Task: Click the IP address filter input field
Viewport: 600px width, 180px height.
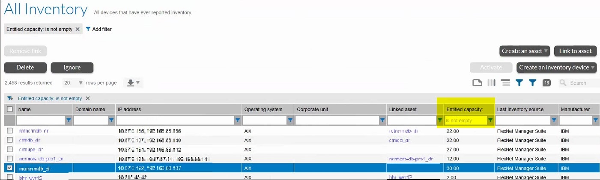Action: click(x=175, y=121)
